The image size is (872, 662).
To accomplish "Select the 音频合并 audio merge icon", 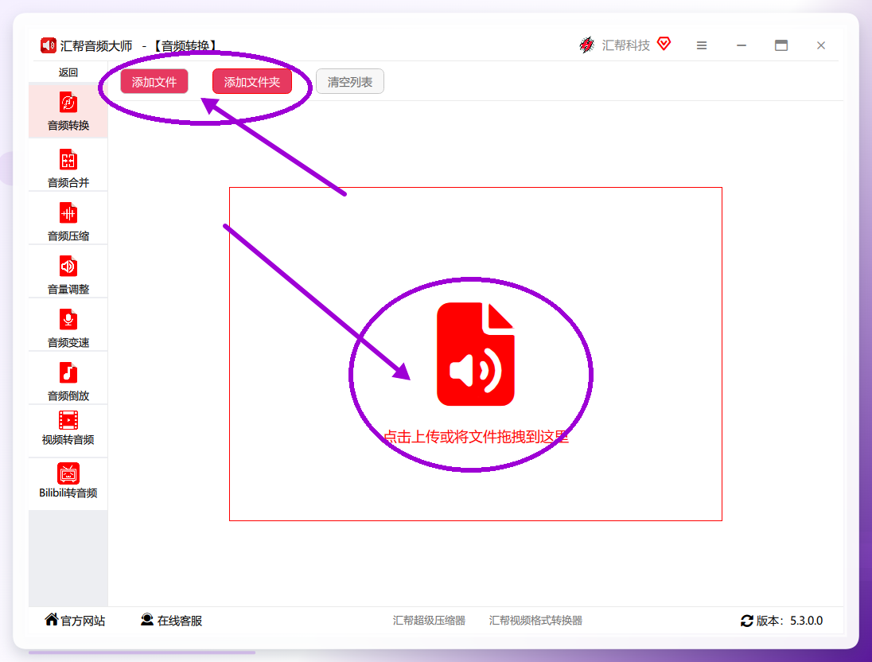I will point(68,160).
